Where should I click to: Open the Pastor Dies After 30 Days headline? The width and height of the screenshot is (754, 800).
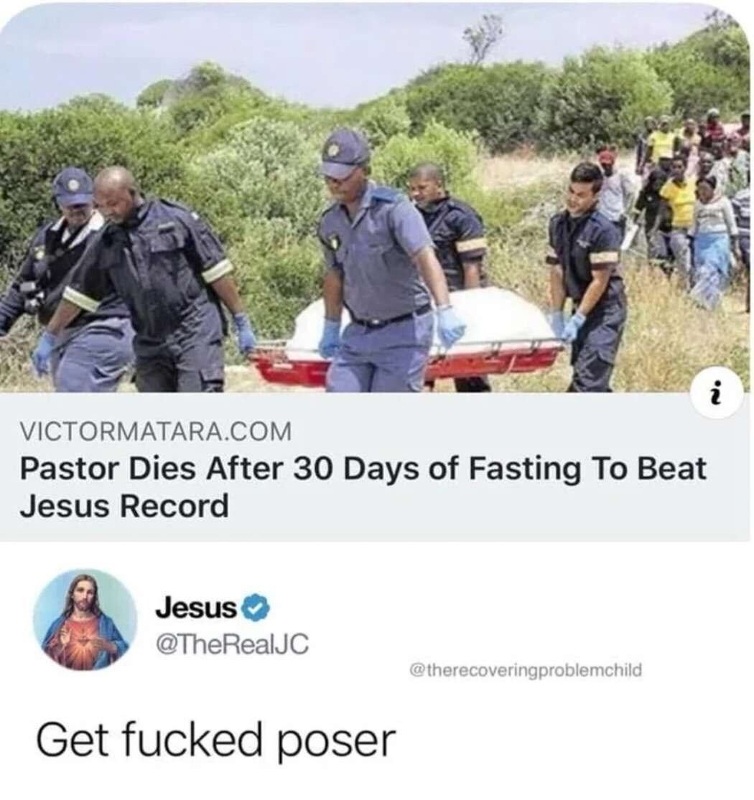pyautogui.click(x=363, y=487)
